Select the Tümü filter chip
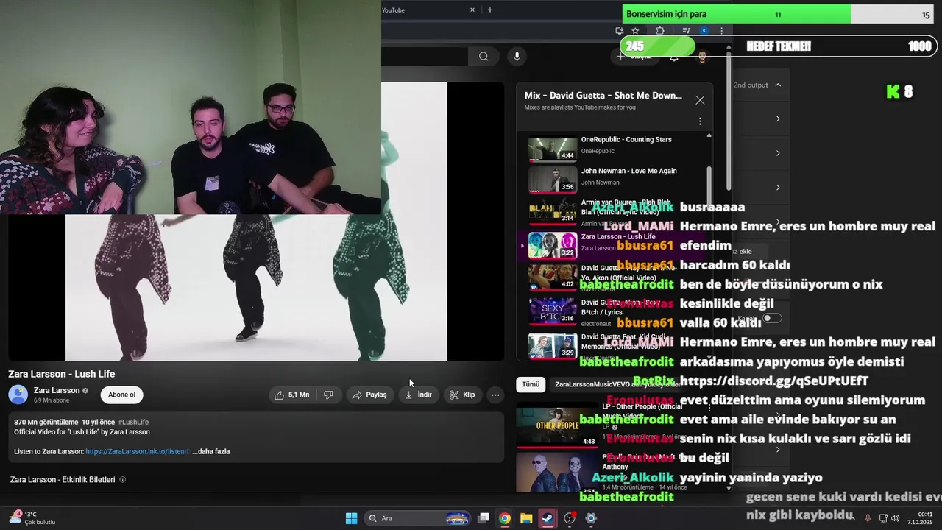 click(x=531, y=384)
